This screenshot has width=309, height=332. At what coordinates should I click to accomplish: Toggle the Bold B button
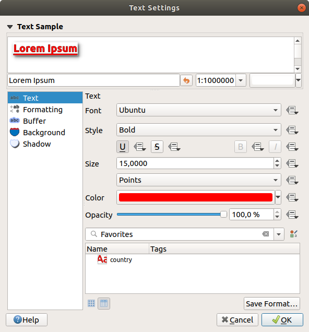[241, 147]
